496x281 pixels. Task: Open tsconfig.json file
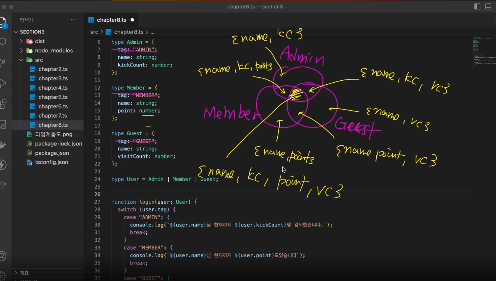tap(51, 162)
